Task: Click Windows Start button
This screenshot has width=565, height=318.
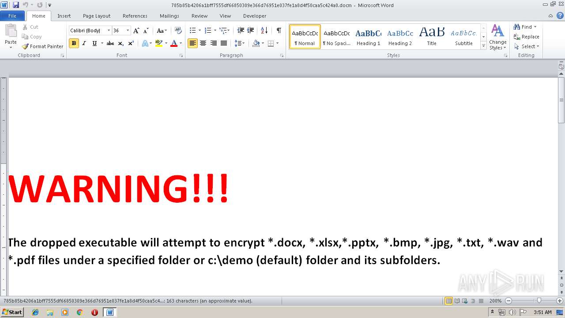Action: pos(12,312)
